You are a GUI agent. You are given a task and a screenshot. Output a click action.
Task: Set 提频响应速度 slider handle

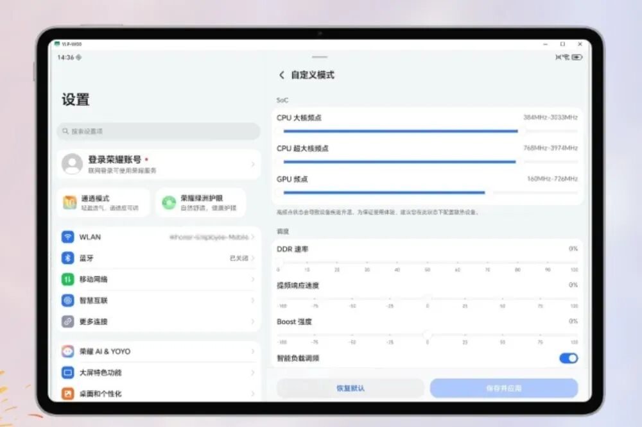[x=427, y=297]
